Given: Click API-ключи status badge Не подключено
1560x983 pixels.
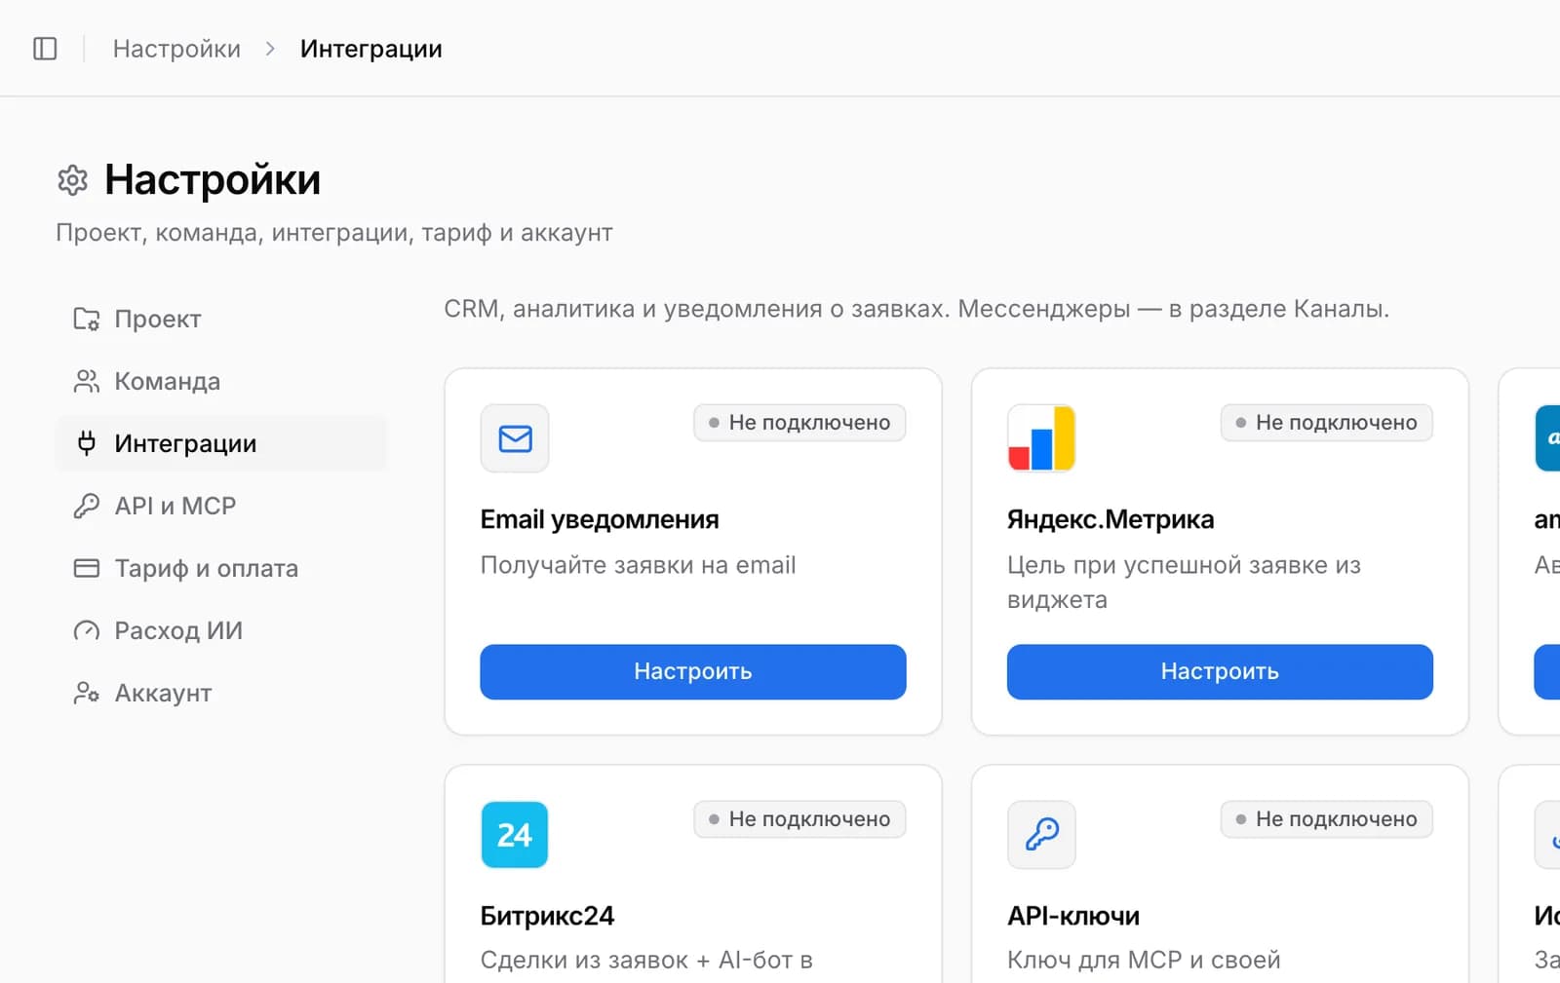Looking at the screenshot, I should pos(1326,819).
